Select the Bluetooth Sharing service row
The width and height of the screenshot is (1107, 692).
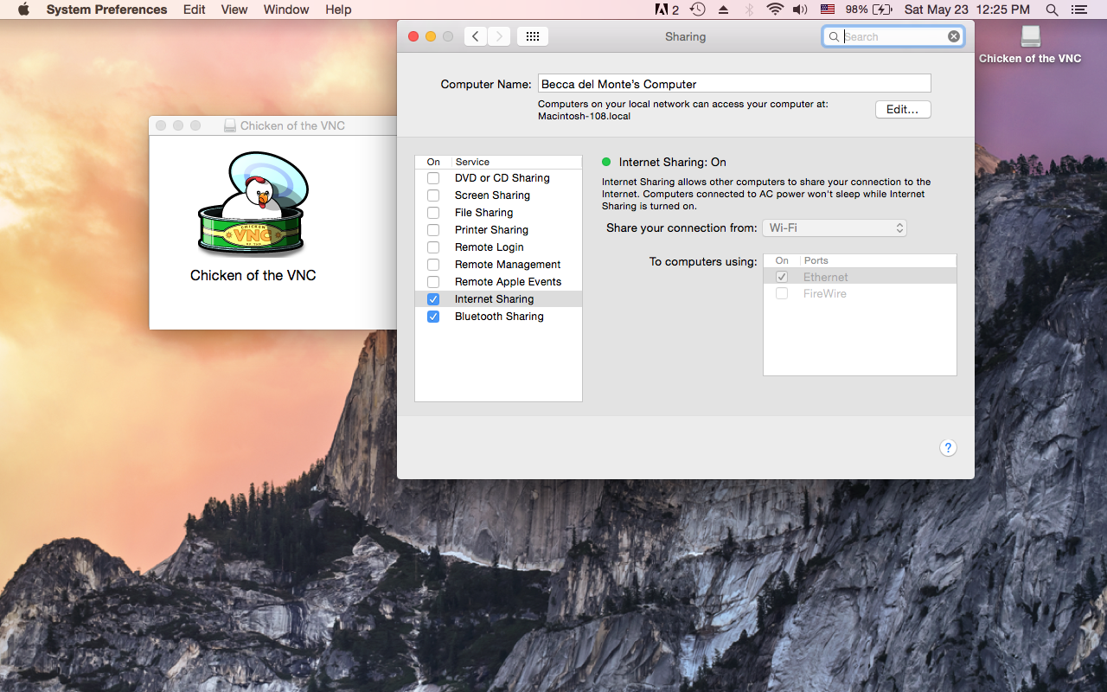click(498, 317)
